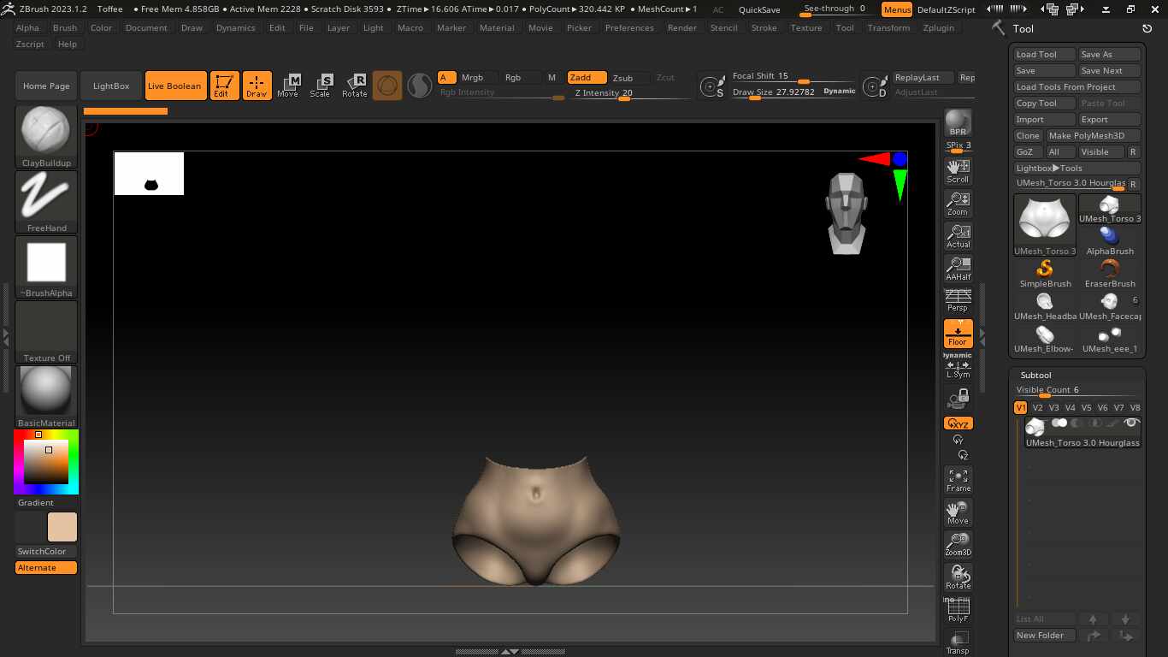Enable Zsub sculpting mode

click(x=622, y=78)
